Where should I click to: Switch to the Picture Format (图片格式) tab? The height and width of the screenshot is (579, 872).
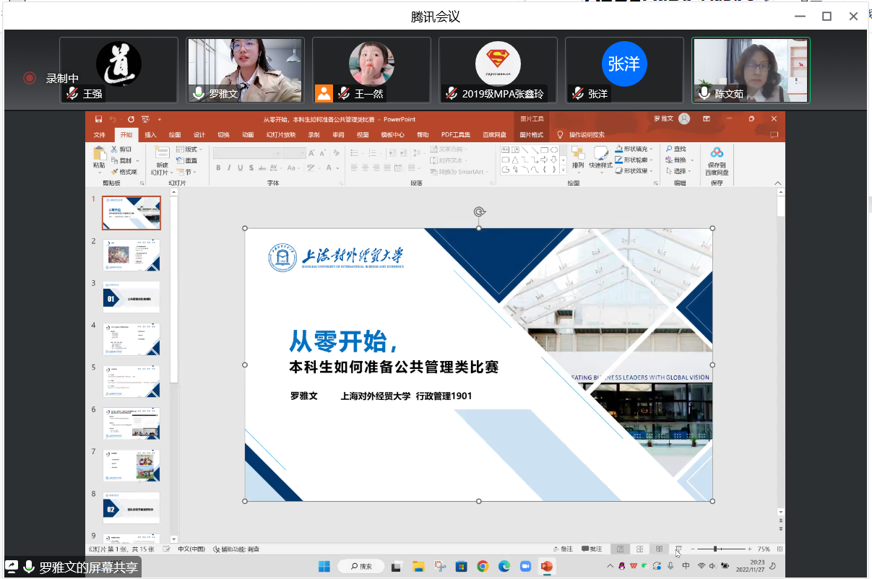531,135
